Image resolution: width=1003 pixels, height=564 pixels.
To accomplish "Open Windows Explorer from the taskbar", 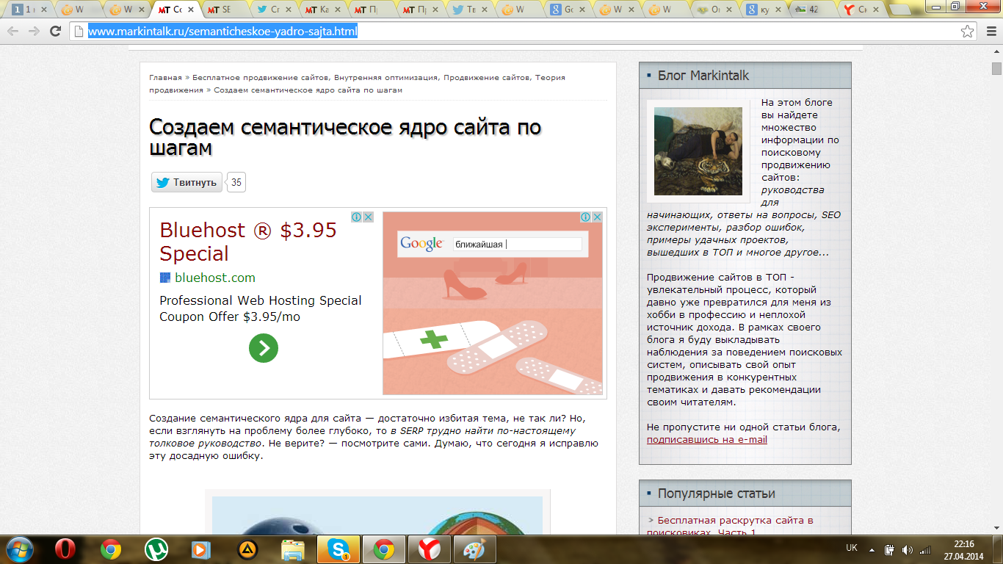I will [292, 549].
